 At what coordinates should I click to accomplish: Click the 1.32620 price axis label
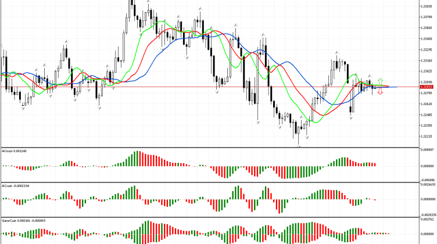coord(426,104)
